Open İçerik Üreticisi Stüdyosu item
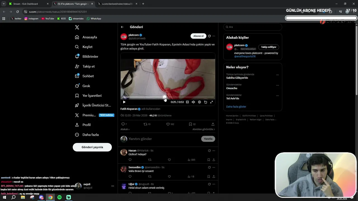 (x=93, y=105)
